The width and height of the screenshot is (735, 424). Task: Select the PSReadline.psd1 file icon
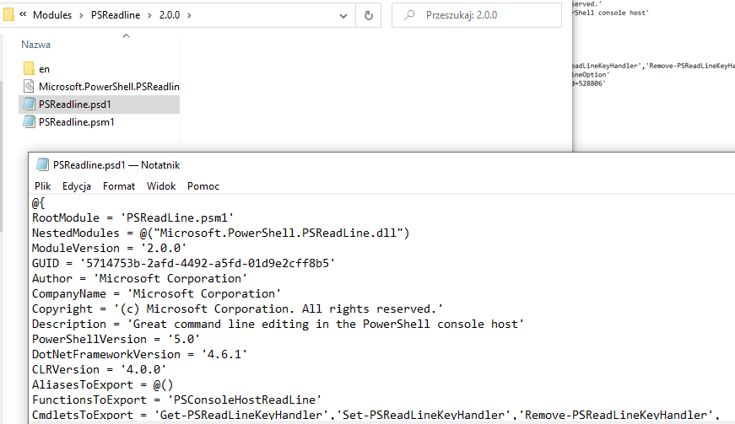point(29,104)
